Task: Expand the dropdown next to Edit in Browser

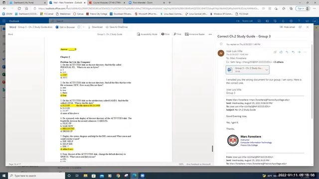Action: pyautogui.click(x=84, y=27)
